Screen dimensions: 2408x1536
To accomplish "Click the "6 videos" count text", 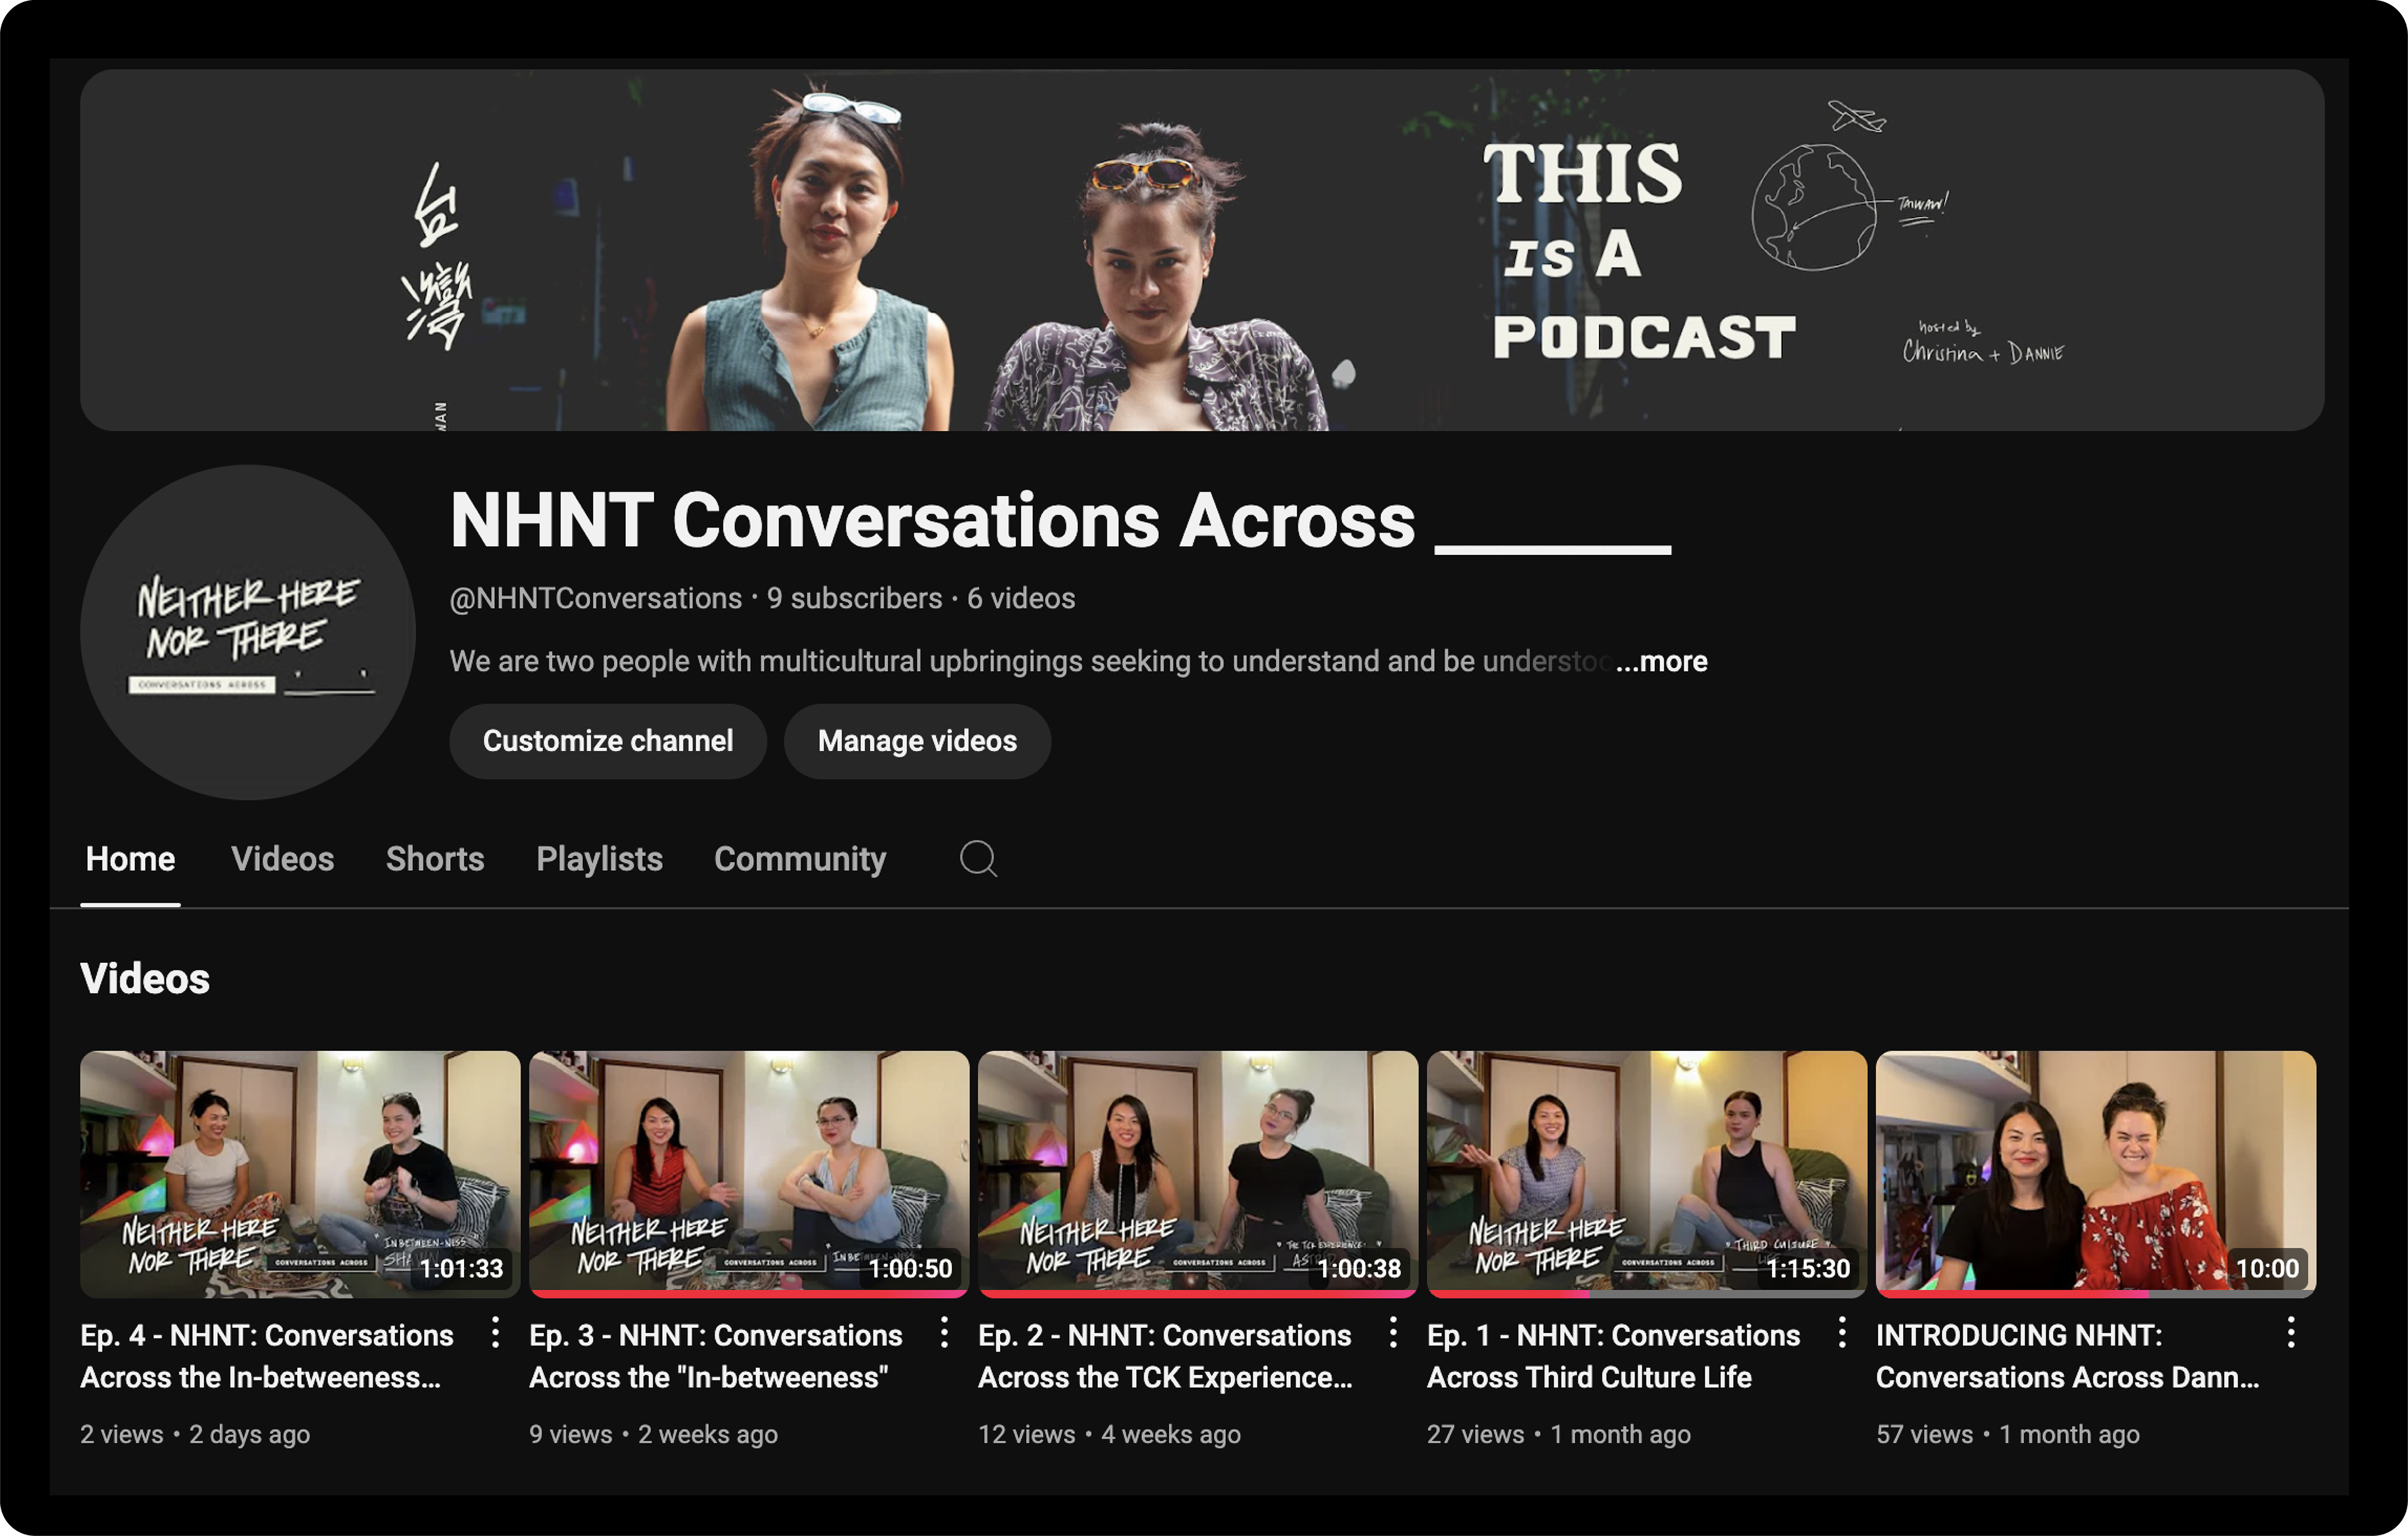I will [x=1021, y=598].
